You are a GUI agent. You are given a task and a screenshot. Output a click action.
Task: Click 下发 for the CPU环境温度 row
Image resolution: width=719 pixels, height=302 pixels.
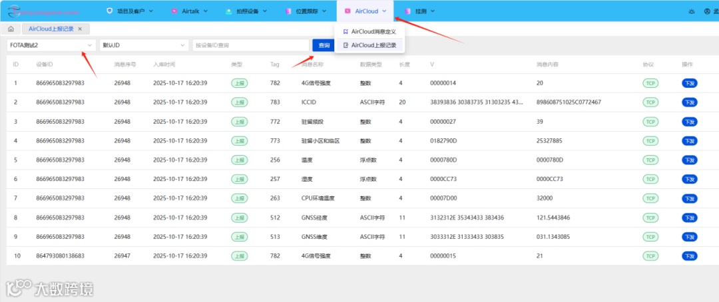(x=689, y=198)
